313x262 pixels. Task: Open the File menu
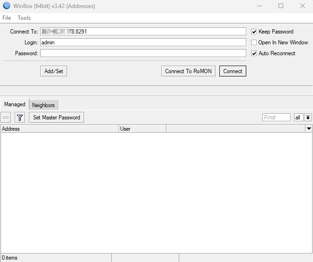pyautogui.click(x=7, y=18)
